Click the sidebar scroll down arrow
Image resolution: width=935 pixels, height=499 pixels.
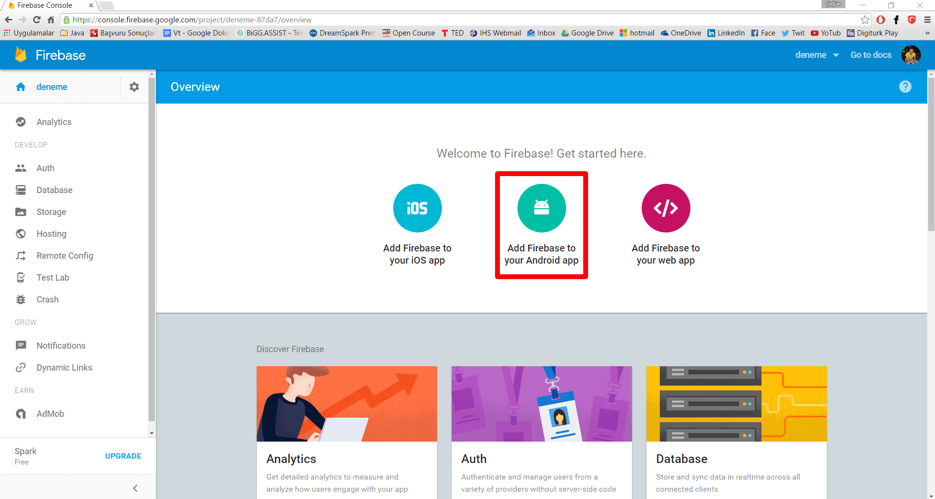click(x=152, y=433)
